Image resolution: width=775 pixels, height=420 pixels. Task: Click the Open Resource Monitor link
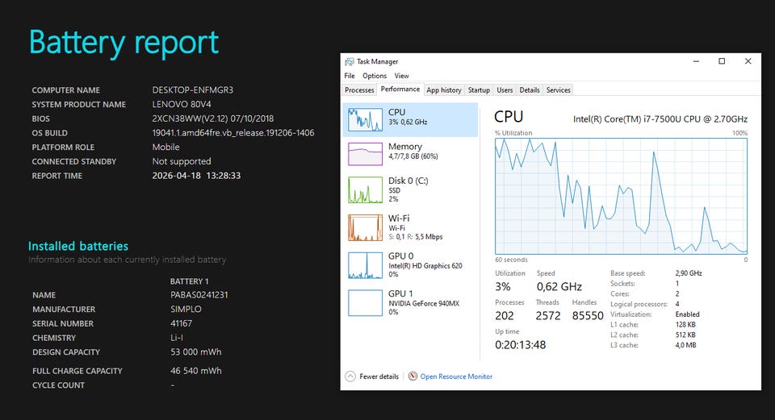[456, 376]
